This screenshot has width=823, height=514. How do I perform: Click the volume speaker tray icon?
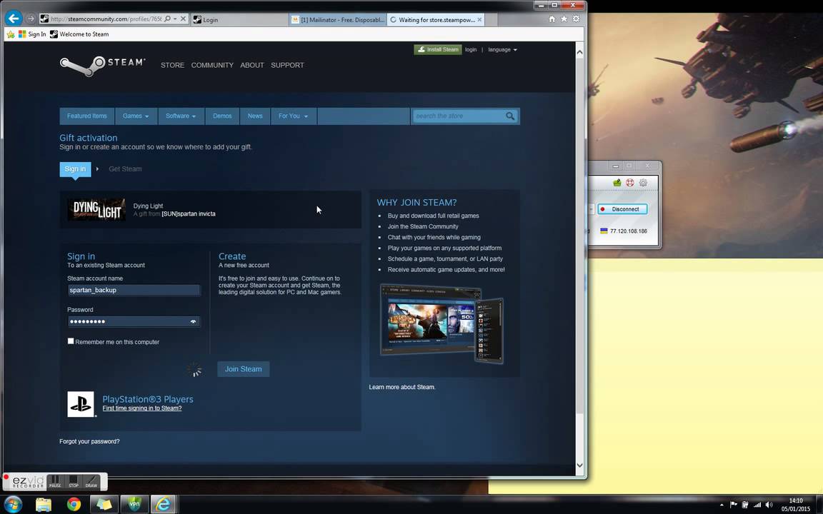pyautogui.click(x=769, y=505)
